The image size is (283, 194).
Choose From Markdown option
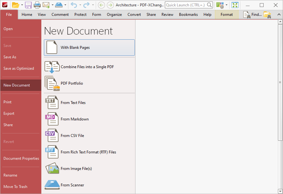coord(89,119)
